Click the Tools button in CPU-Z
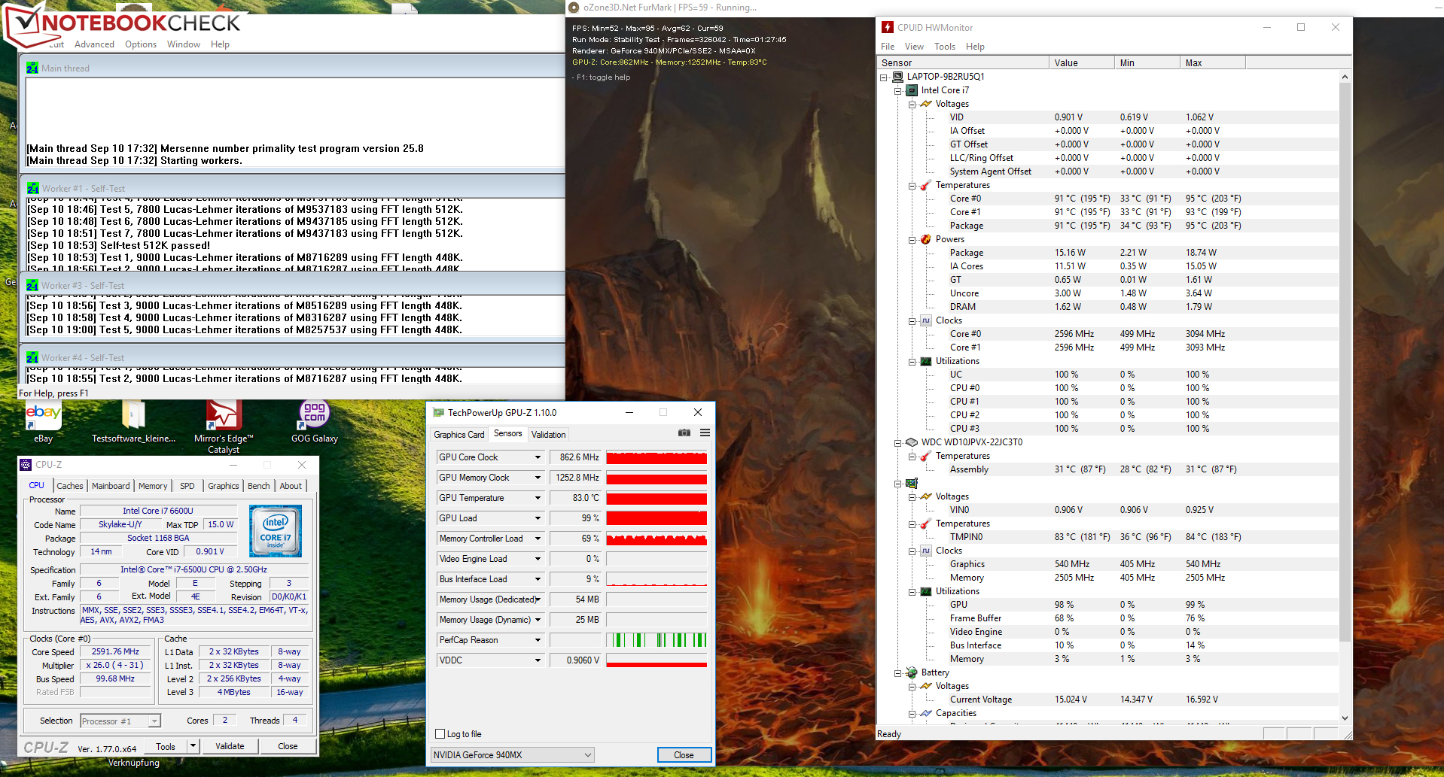 coord(166,746)
